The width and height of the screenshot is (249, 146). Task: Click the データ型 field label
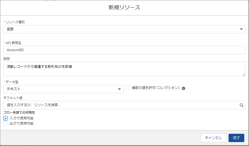coord(12,82)
